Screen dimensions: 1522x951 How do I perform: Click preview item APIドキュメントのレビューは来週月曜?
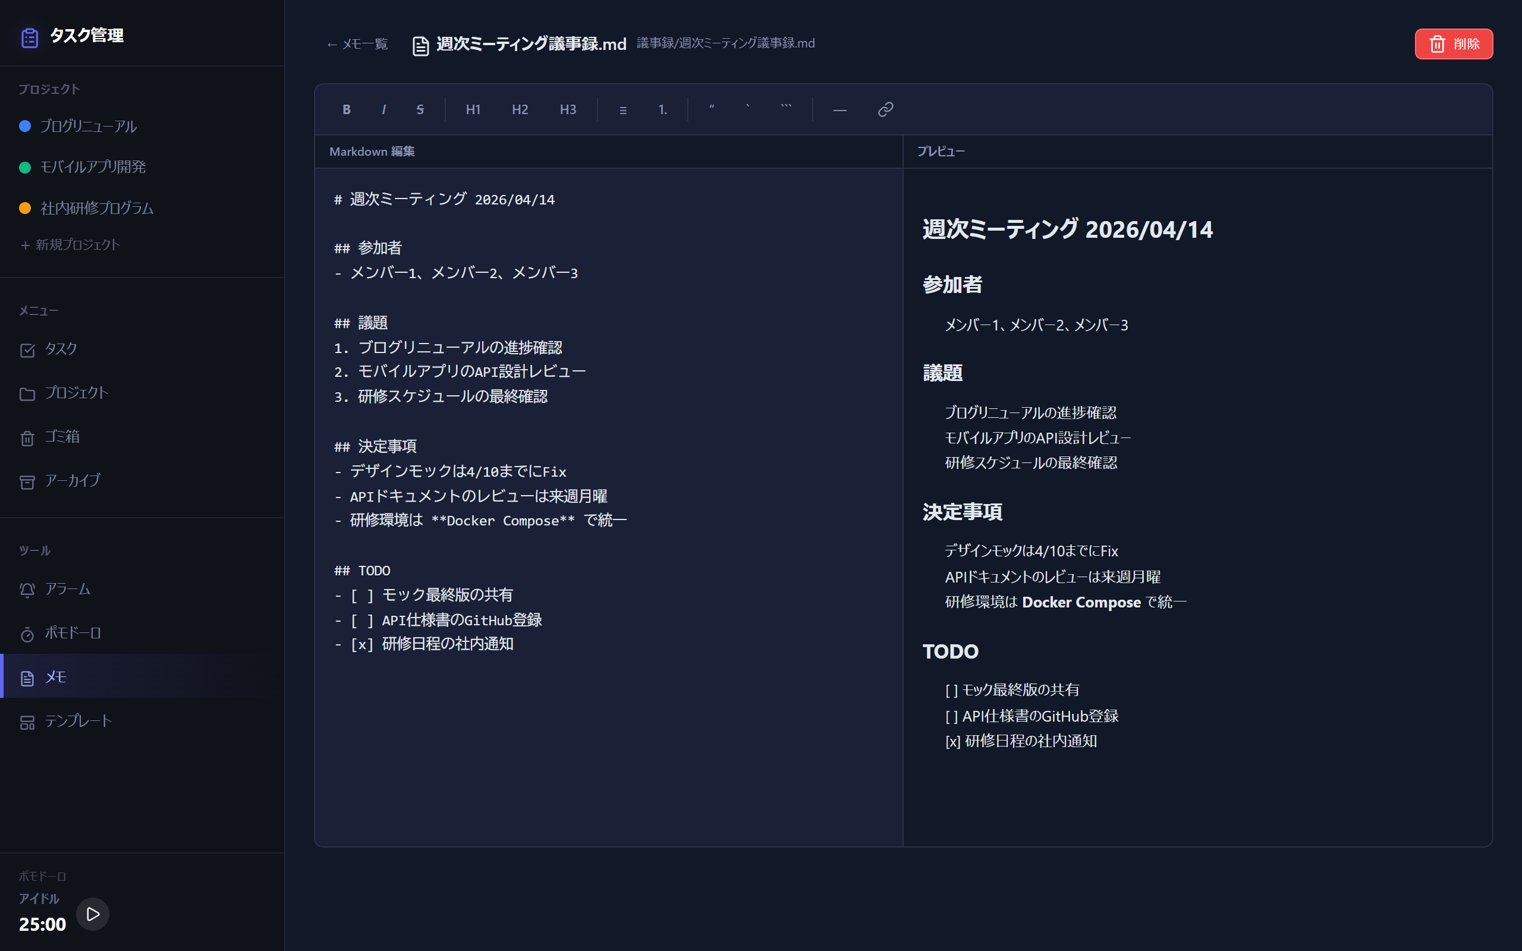(1052, 577)
